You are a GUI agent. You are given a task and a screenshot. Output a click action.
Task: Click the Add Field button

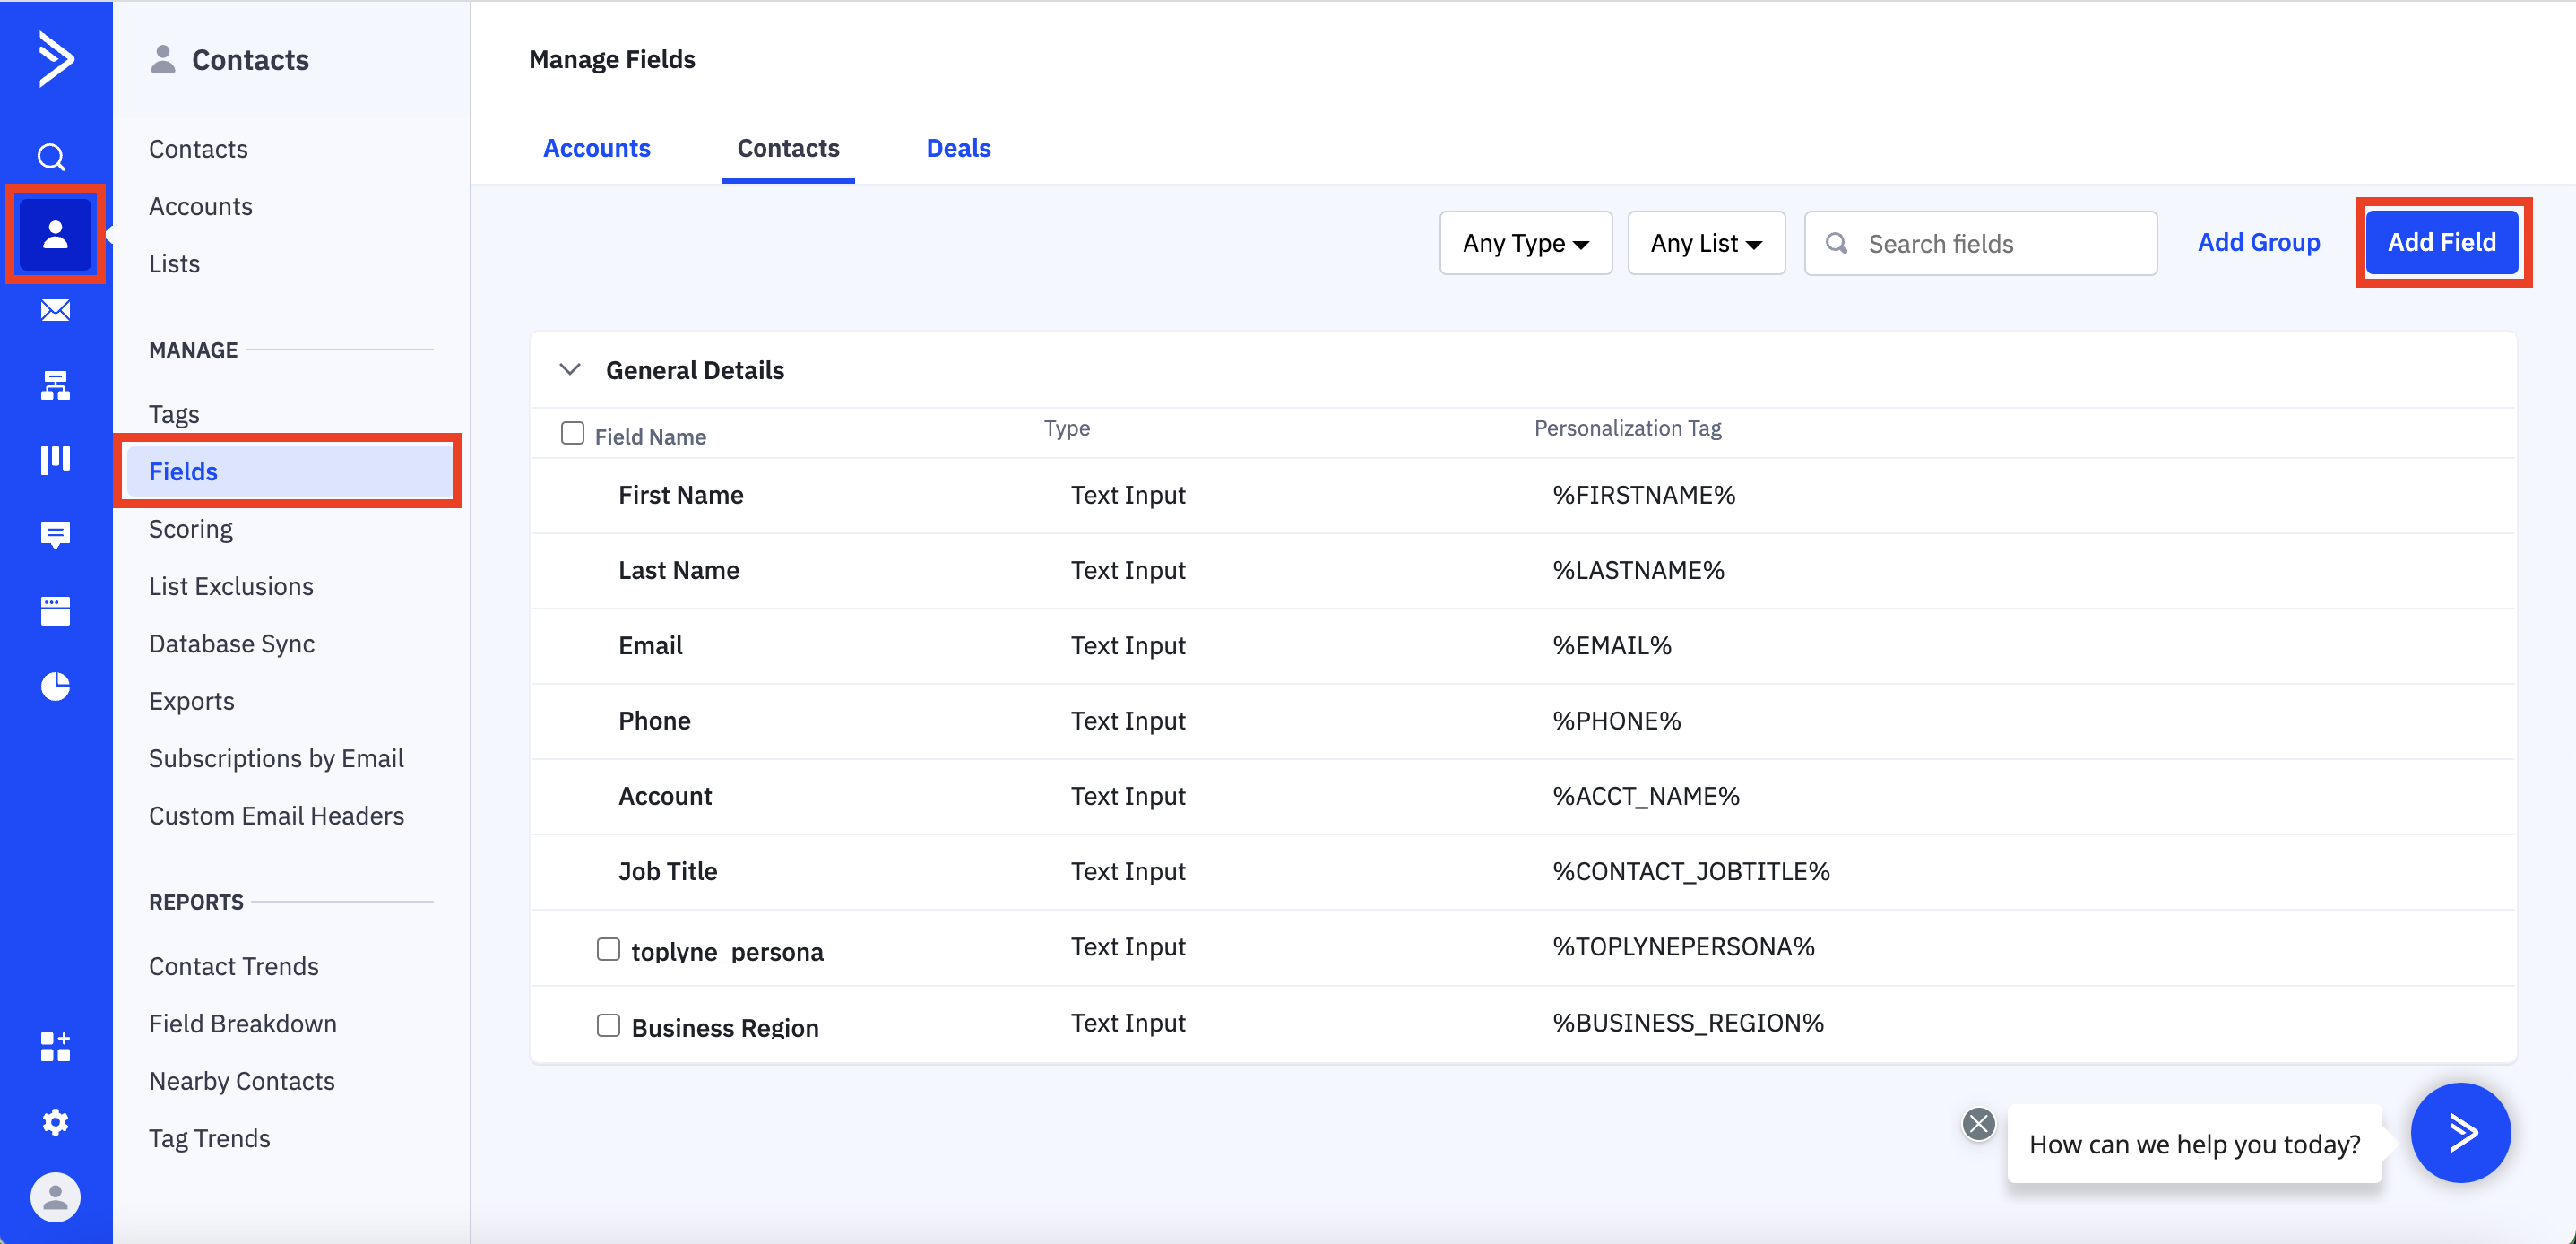click(x=2441, y=242)
